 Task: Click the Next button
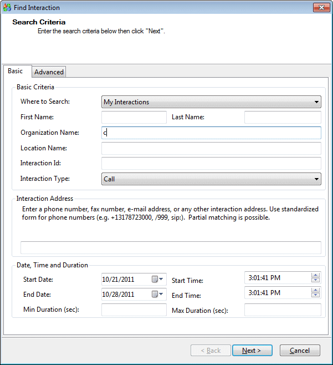tap(253, 351)
